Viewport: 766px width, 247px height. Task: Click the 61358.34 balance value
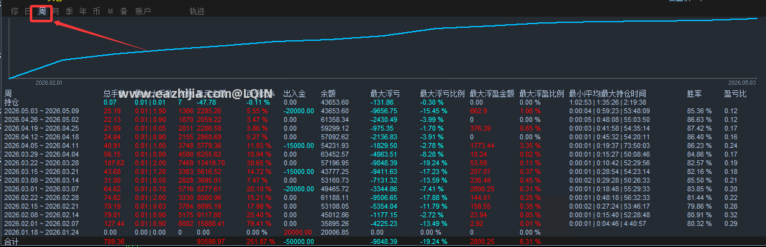coord(335,119)
